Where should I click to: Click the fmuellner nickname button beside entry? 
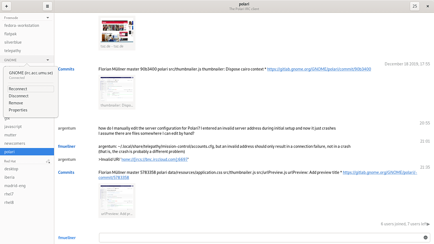pyautogui.click(x=67, y=238)
